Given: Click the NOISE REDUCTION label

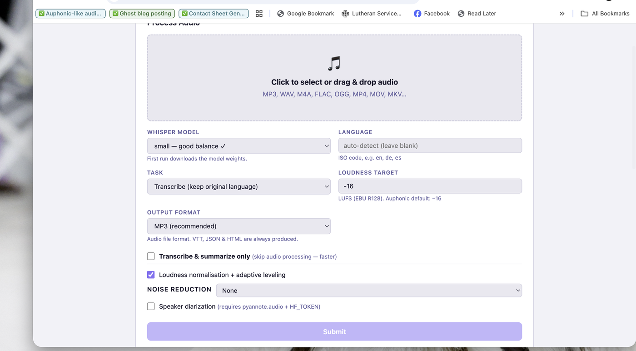Looking at the screenshot, I should pos(179,289).
